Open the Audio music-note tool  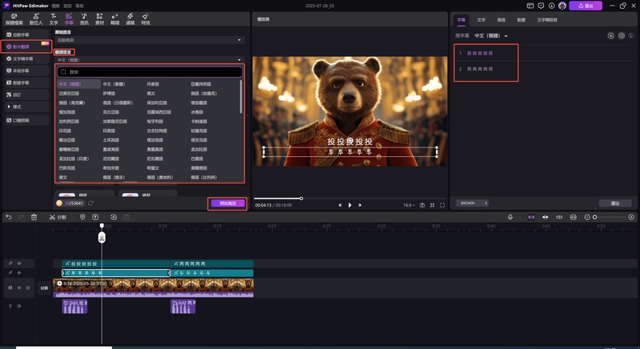click(x=84, y=16)
